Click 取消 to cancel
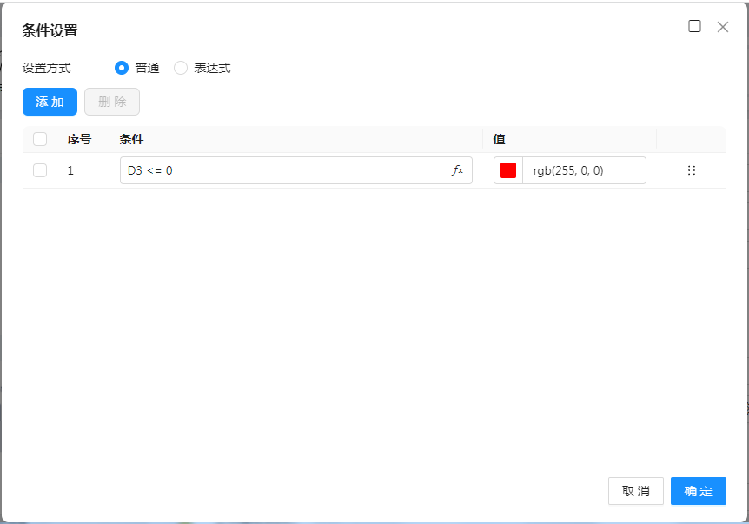 click(x=636, y=491)
